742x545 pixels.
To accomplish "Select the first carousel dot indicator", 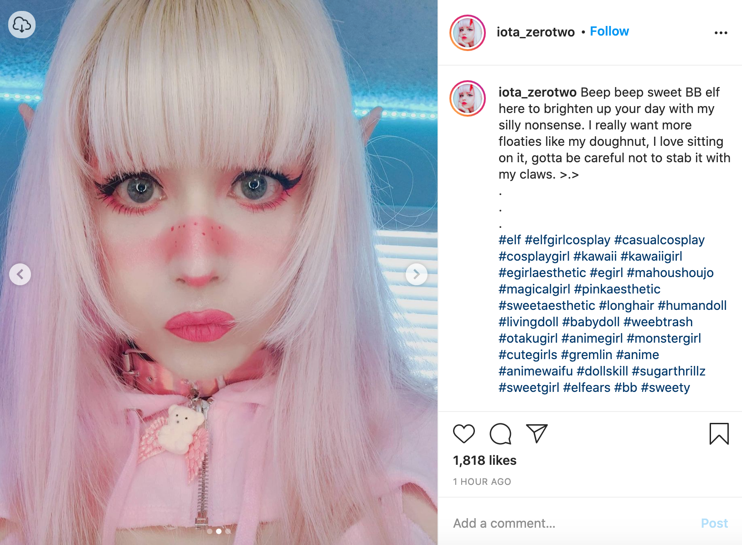I will coord(210,531).
